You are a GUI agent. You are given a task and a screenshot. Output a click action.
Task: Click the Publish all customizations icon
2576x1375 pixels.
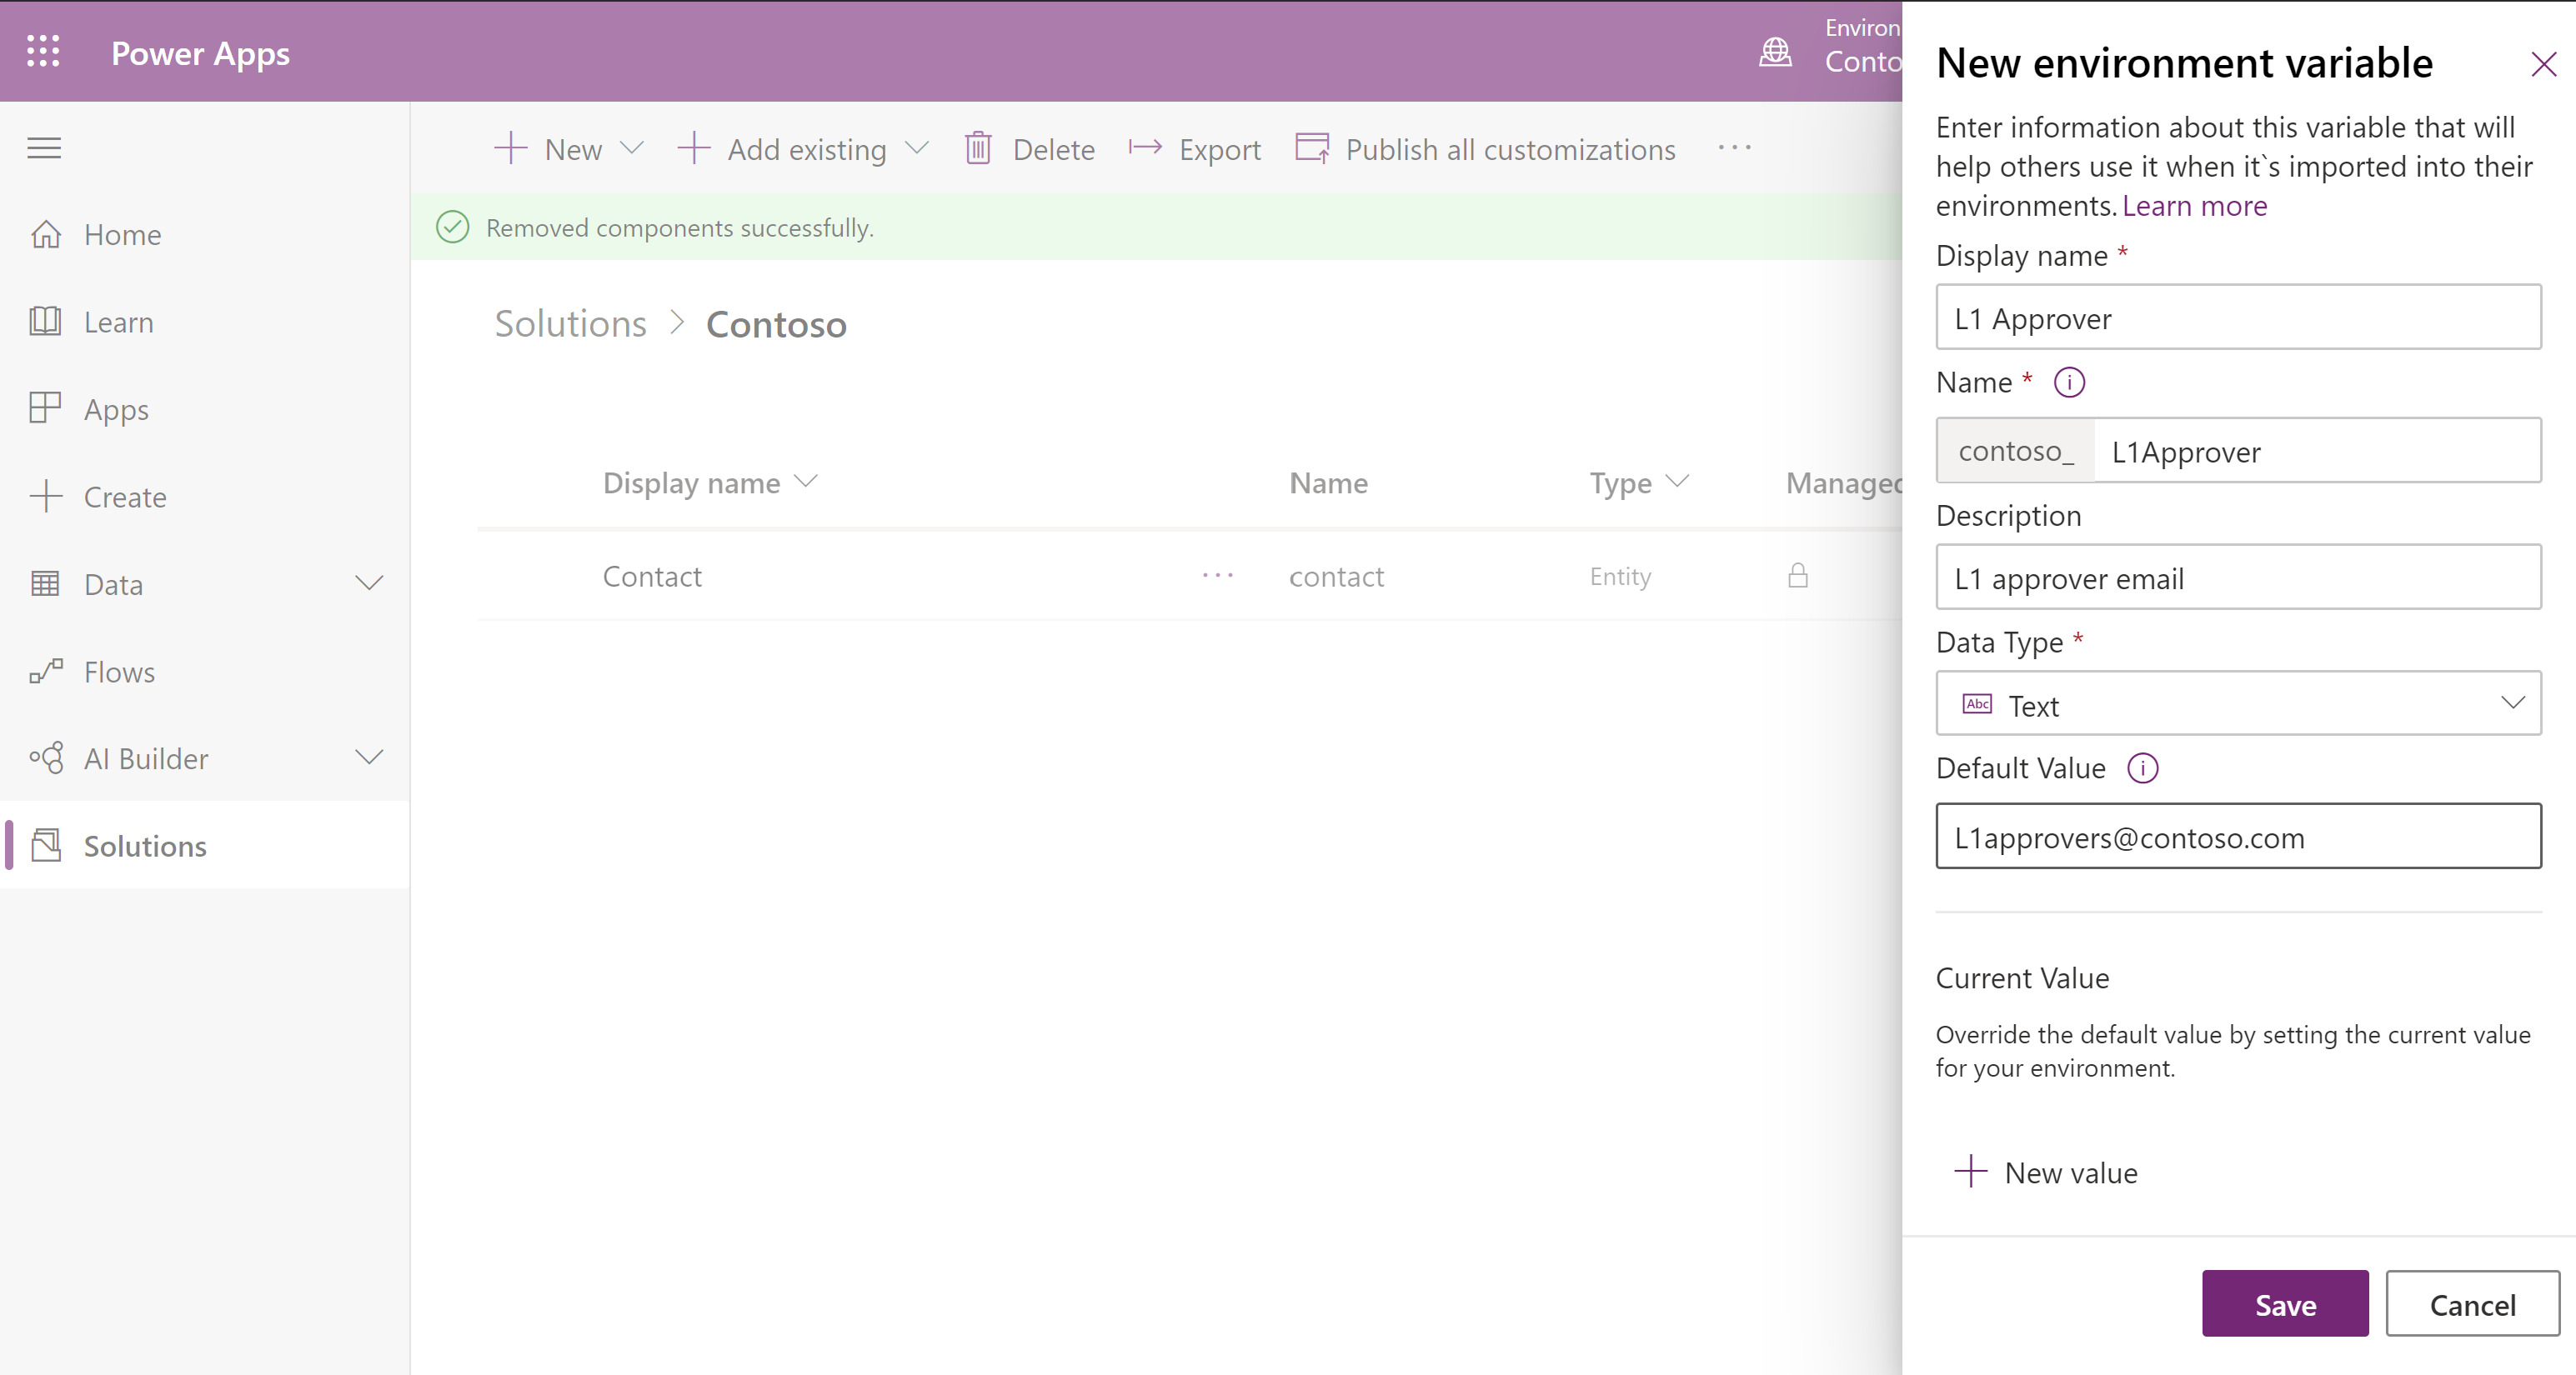[x=1311, y=150]
